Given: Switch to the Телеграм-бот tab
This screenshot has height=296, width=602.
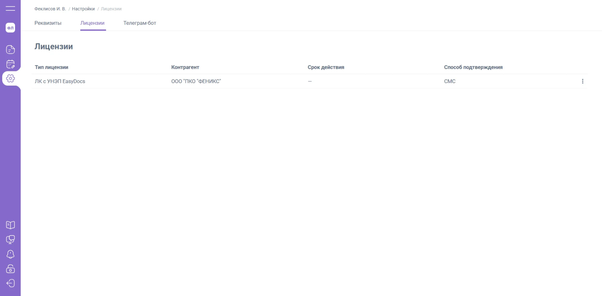Looking at the screenshot, I should 140,23.
